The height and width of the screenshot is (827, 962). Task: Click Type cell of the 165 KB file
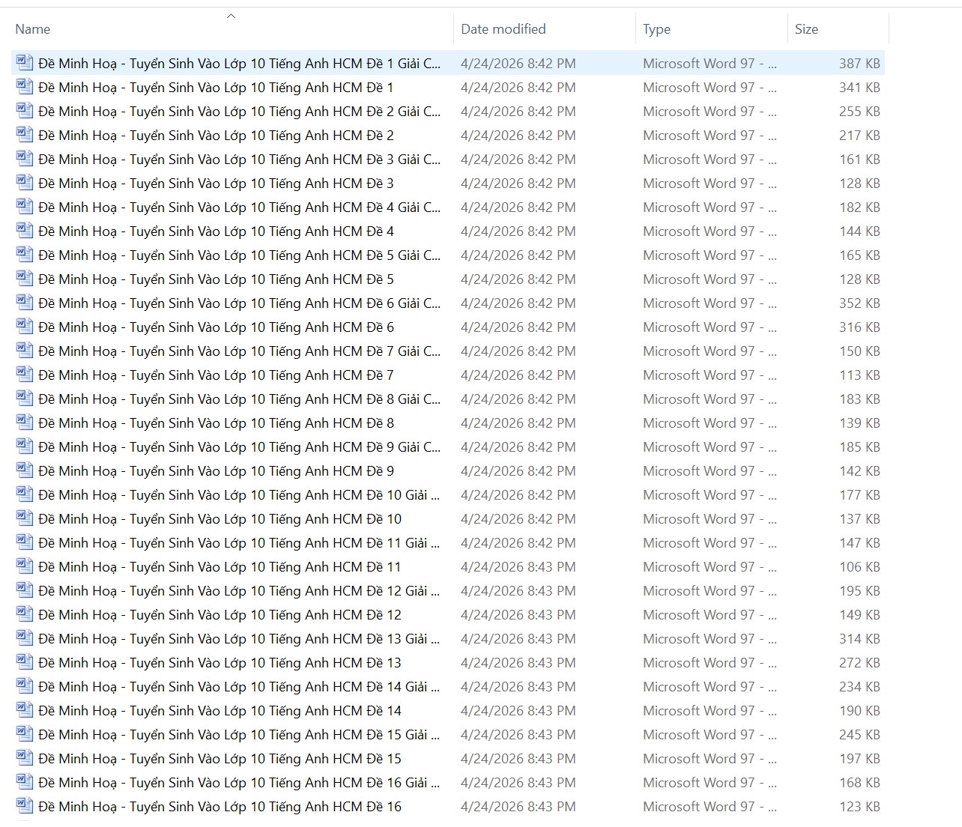(x=710, y=255)
